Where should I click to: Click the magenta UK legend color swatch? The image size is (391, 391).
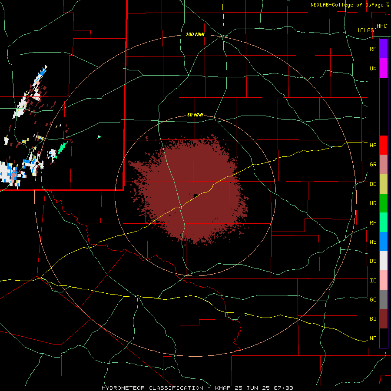coord(384,68)
